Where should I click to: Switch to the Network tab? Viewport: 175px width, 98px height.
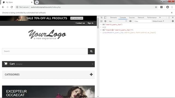(x=141, y=17)
